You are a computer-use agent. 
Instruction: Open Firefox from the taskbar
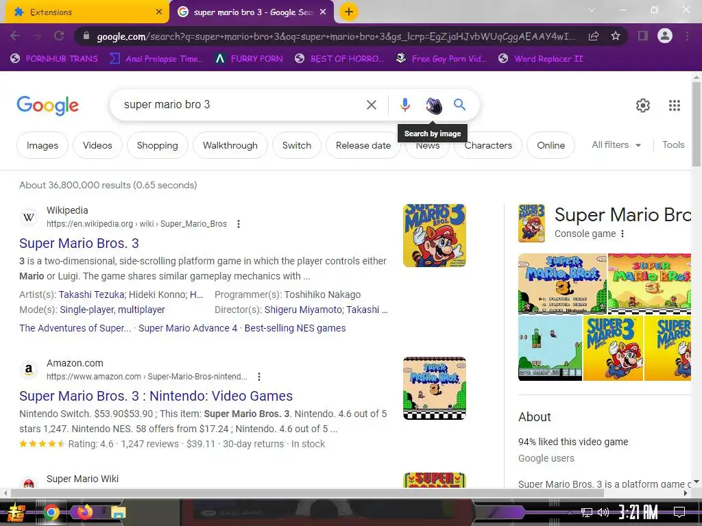tap(84, 512)
